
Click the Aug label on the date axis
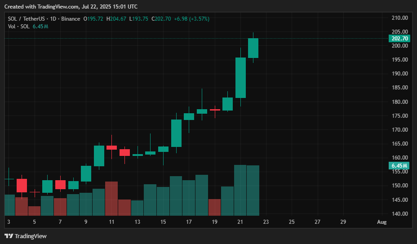pos(382,222)
